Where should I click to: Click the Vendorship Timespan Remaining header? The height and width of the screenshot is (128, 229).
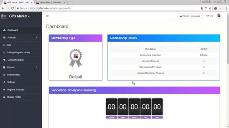(x=134, y=90)
